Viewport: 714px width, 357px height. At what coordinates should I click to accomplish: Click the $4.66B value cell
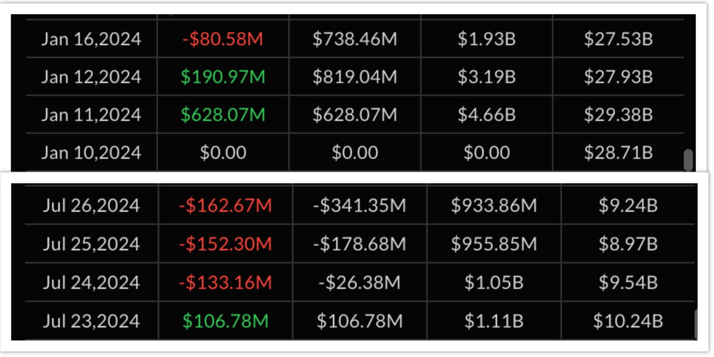pos(486,115)
